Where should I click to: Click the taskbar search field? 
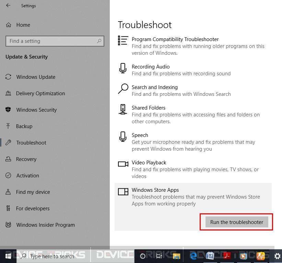pos(51,256)
